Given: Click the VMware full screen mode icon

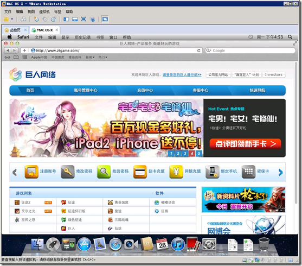Looking at the screenshot, I should click(x=83, y=19).
